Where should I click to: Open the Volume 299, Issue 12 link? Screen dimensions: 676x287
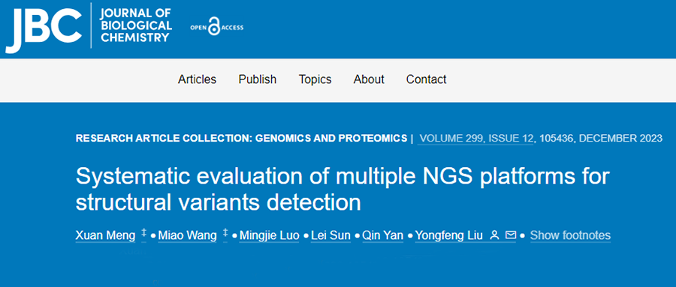pyautogui.click(x=476, y=139)
